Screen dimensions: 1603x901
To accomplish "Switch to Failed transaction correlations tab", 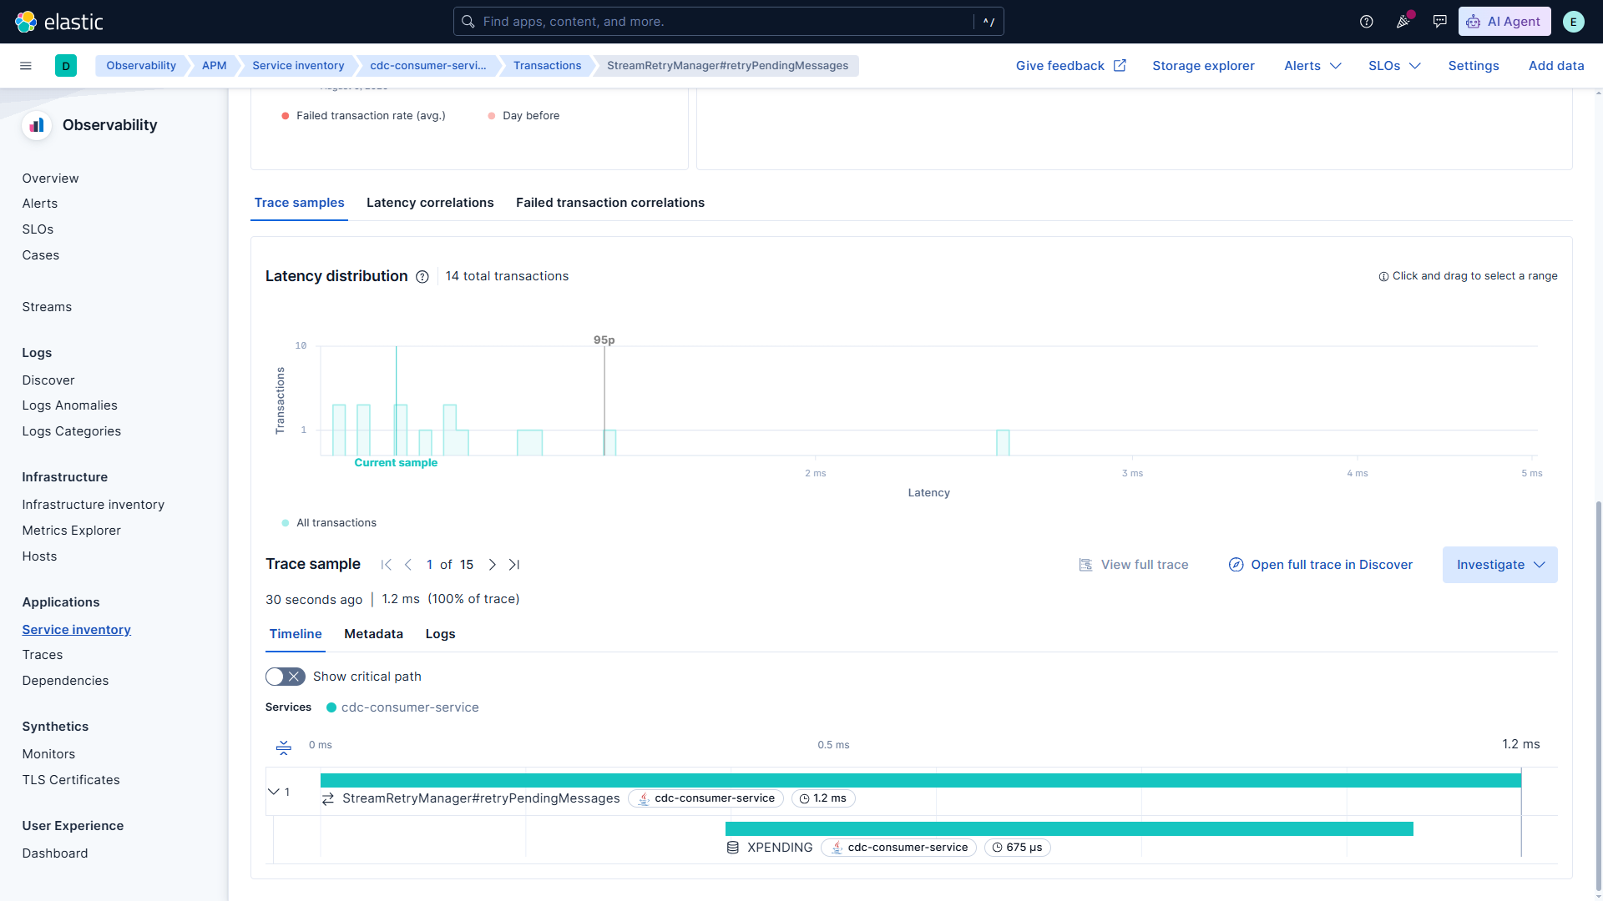I will tap(610, 203).
